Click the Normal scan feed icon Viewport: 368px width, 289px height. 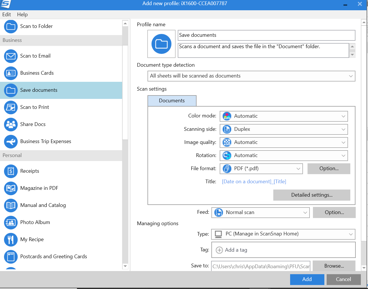pyautogui.click(x=219, y=212)
